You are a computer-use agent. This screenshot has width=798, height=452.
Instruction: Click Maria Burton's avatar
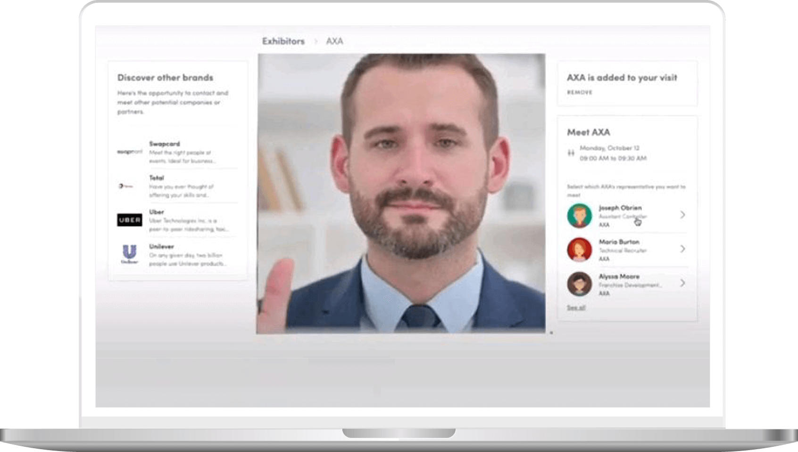(x=579, y=250)
